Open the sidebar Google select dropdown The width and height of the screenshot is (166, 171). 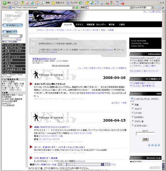click(x=21, y=36)
